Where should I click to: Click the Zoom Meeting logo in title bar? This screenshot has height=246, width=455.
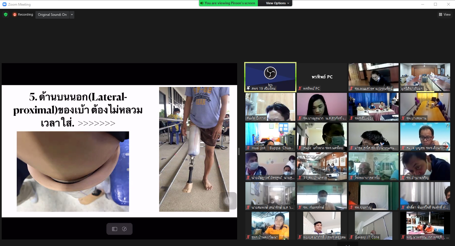click(x=5, y=4)
